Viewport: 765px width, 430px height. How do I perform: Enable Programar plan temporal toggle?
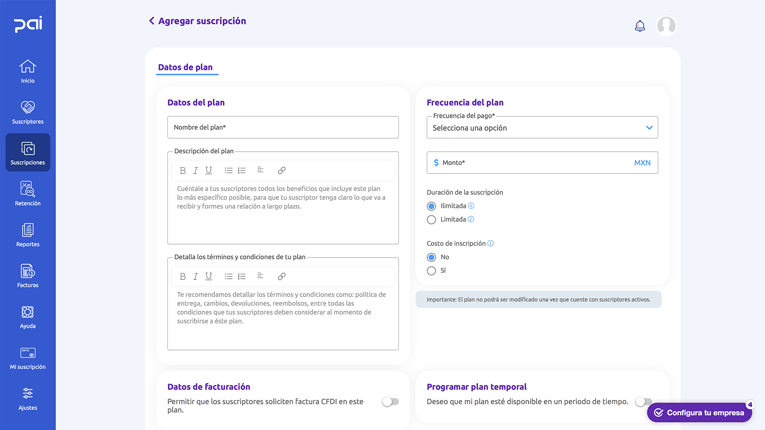point(643,402)
